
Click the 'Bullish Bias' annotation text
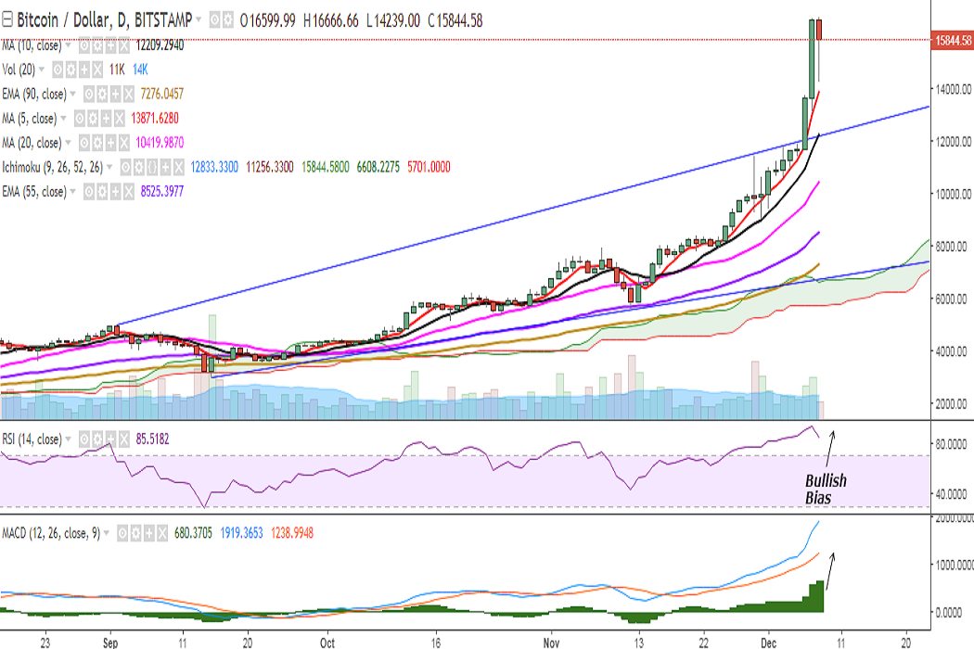826,489
